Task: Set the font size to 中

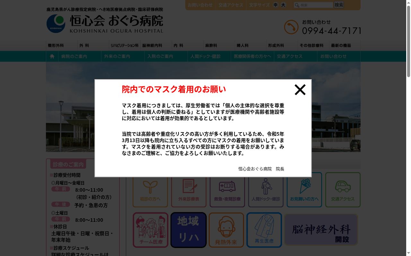Action: [x=275, y=5]
